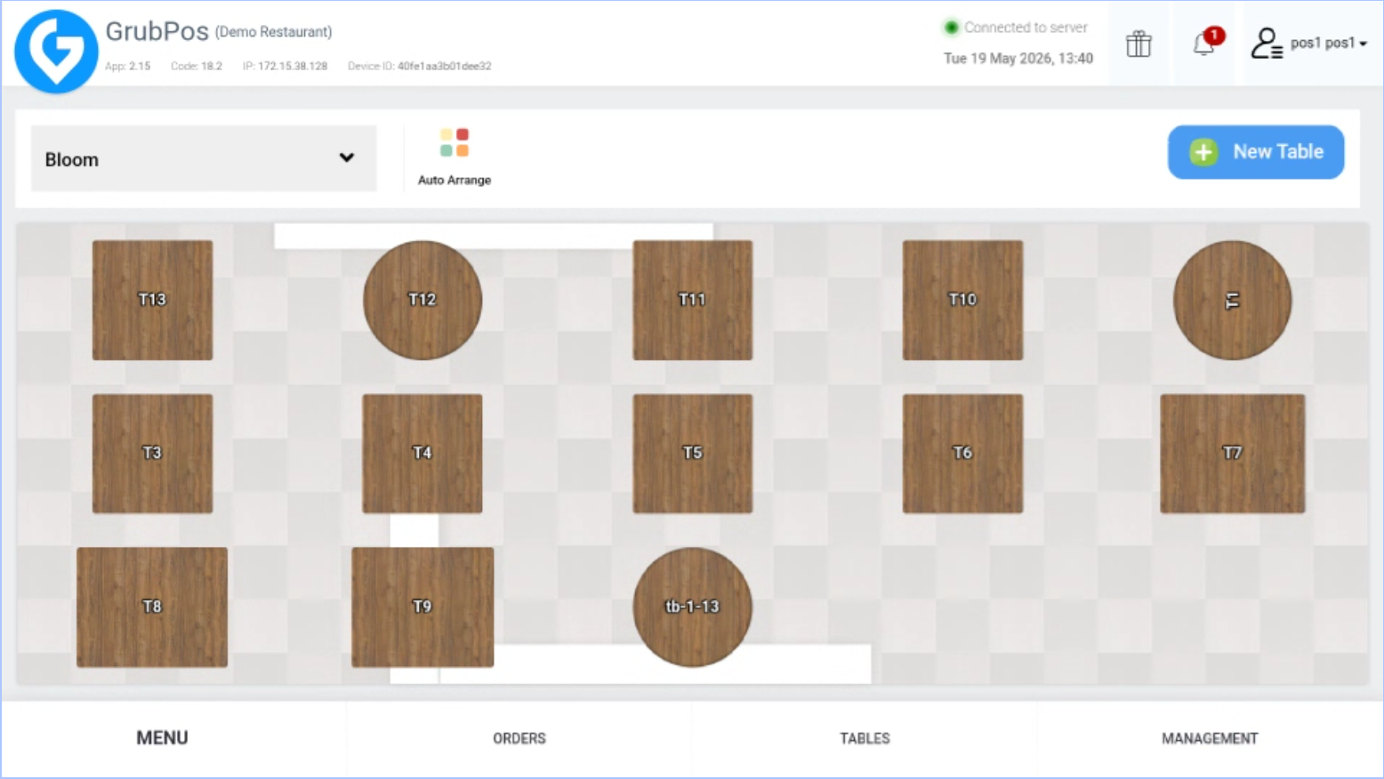The height and width of the screenshot is (779, 1384).
Task: Click the IP address 172.15.38.128
Action: [293, 66]
